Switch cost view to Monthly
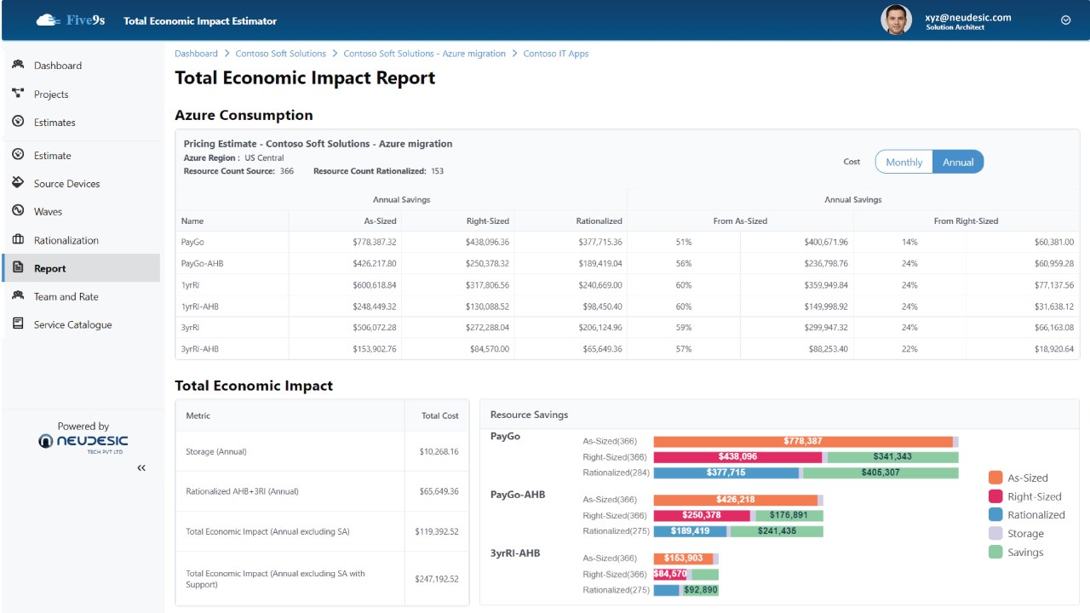This screenshot has width=1090, height=613. point(904,162)
